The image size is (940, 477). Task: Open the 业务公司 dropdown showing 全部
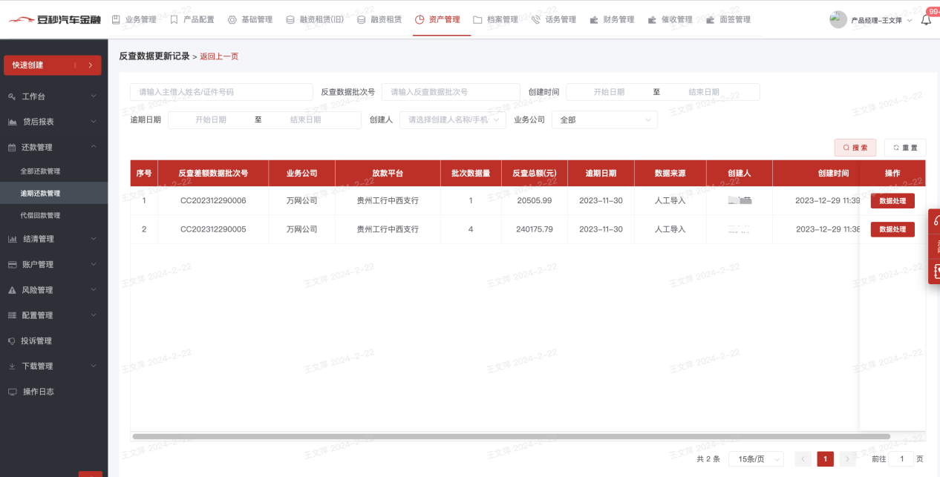(604, 119)
